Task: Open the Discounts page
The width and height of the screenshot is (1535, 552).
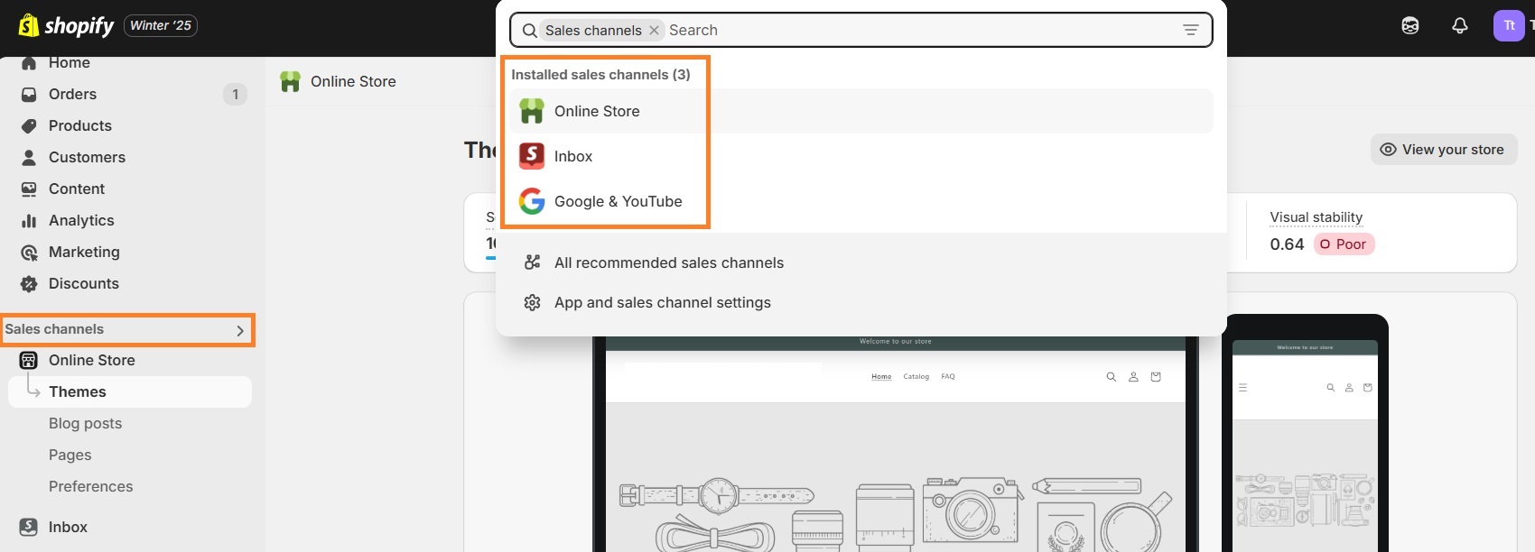Action: [x=84, y=283]
